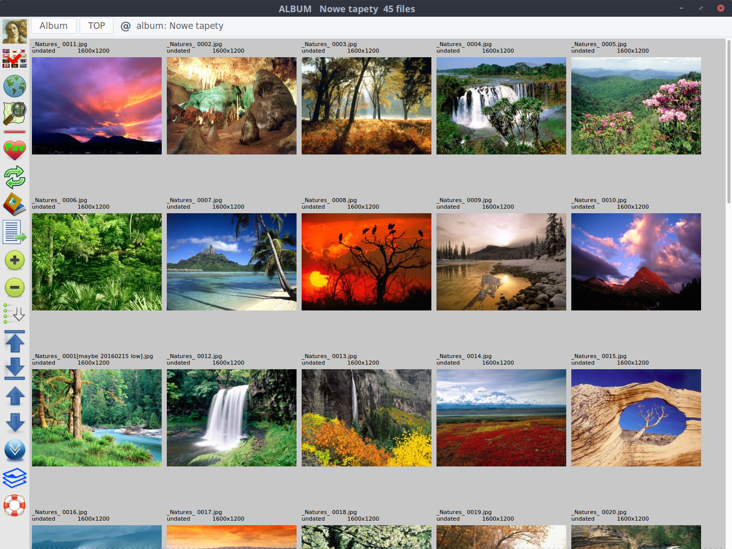Open the partly visible thumbnail _Natures_ 0016
Viewport: 732px width, 549px height.
(x=97, y=537)
